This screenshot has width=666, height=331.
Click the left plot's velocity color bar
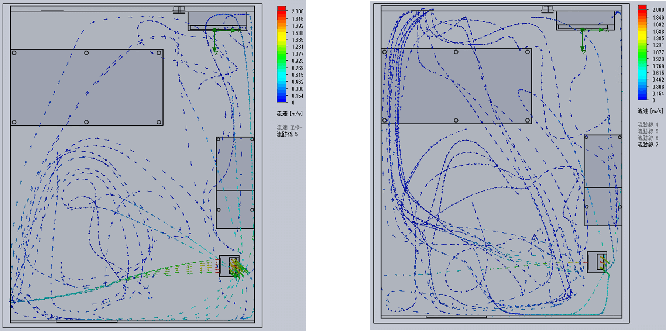pos(282,54)
